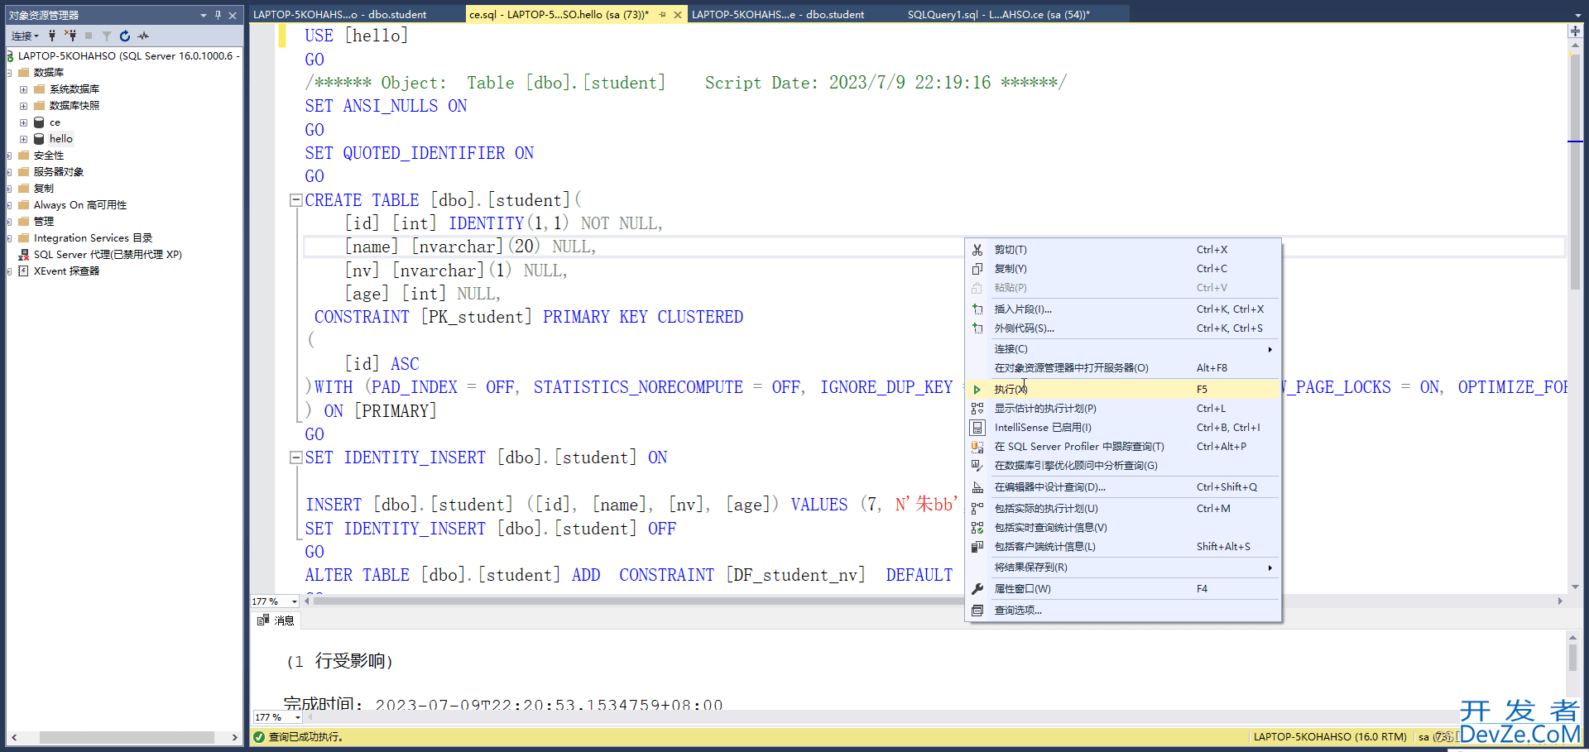Select the 安全性 folder
Image resolution: width=1589 pixels, height=752 pixels.
[49, 156]
